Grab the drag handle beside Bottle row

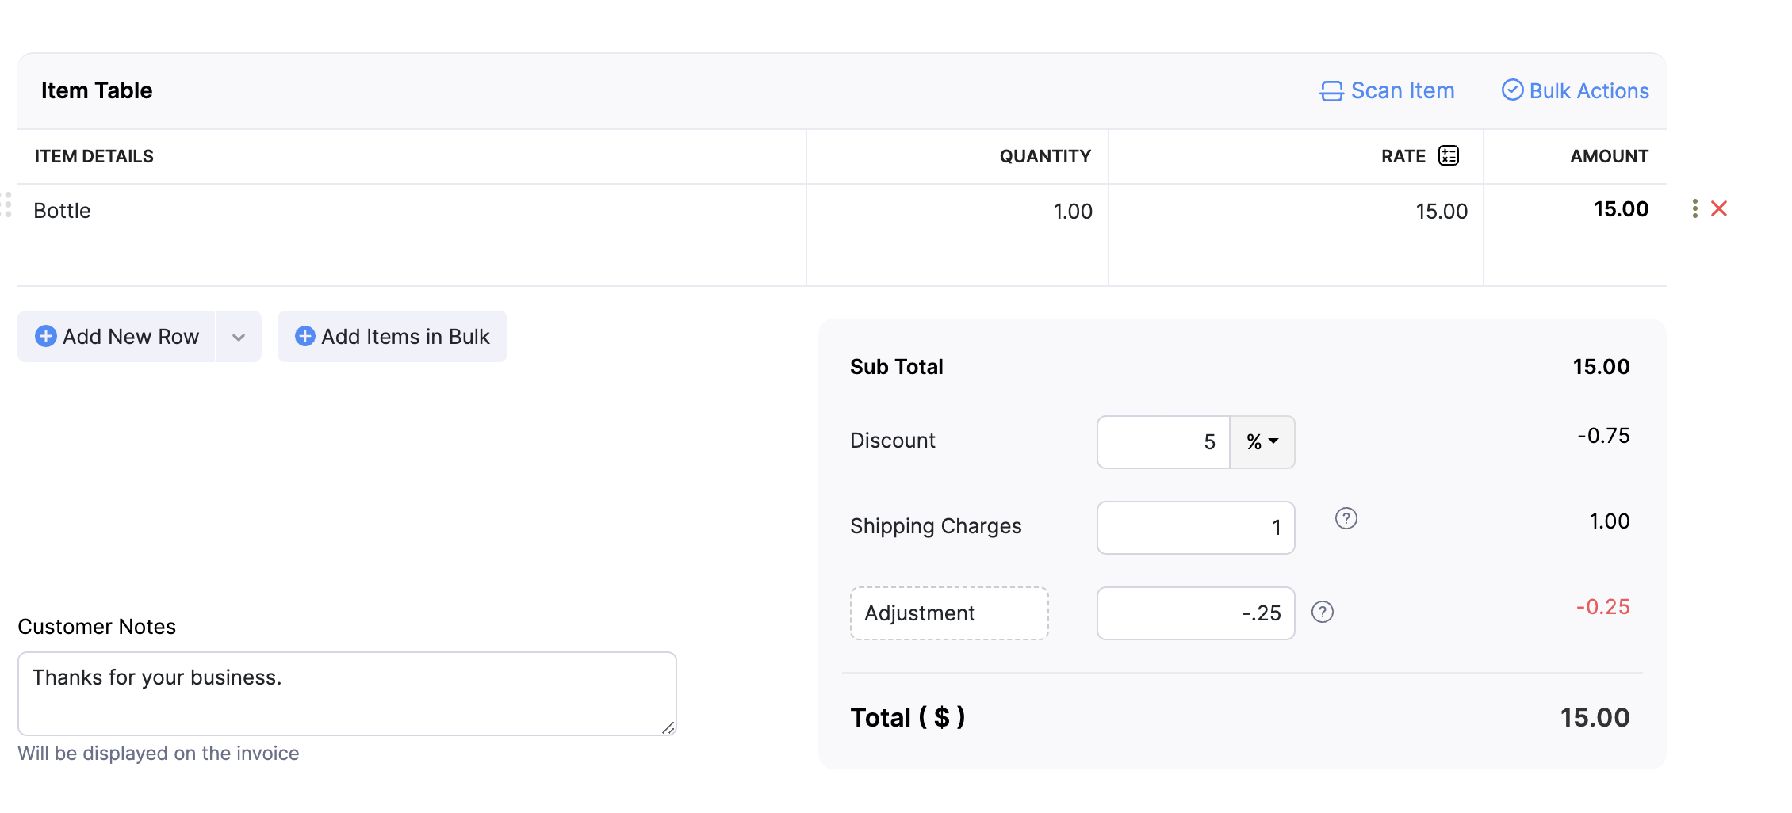coord(7,204)
